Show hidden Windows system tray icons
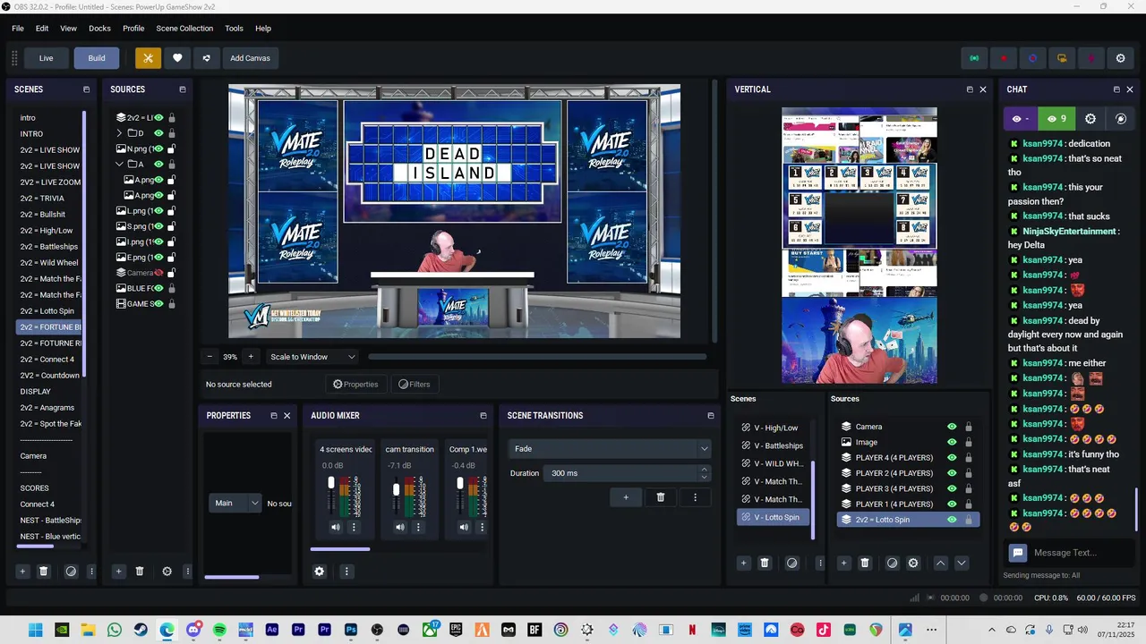 pyautogui.click(x=991, y=630)
